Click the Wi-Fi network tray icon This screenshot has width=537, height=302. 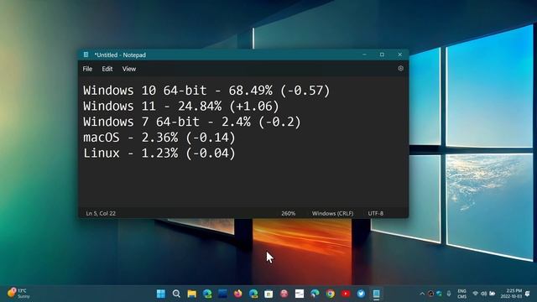point(476,294)
